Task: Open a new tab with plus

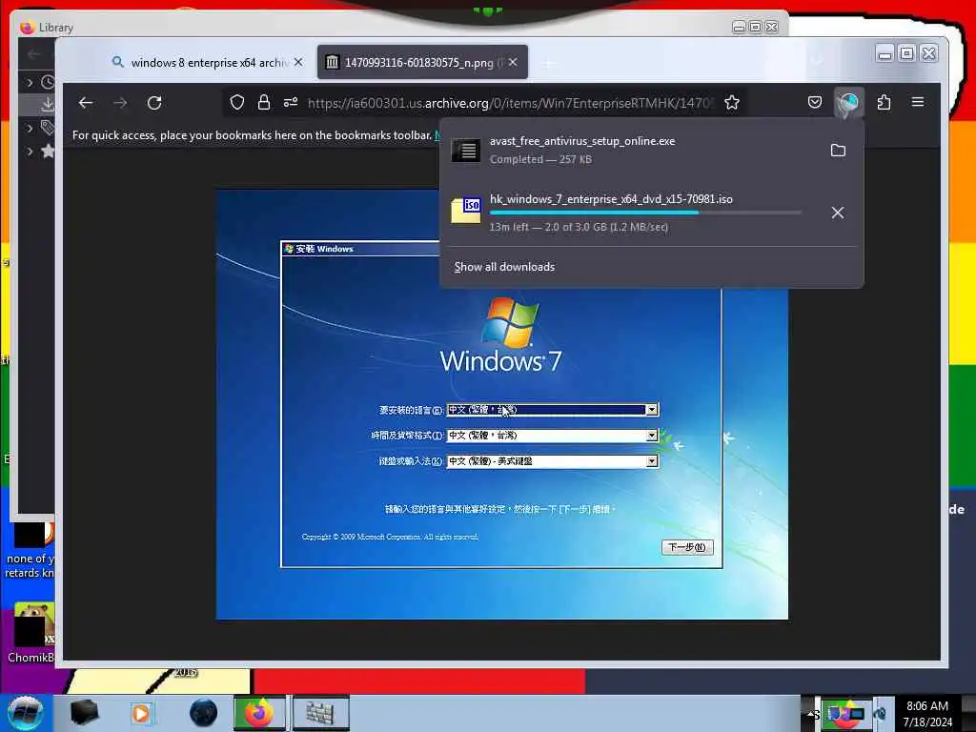Action: tap(548, 63)
